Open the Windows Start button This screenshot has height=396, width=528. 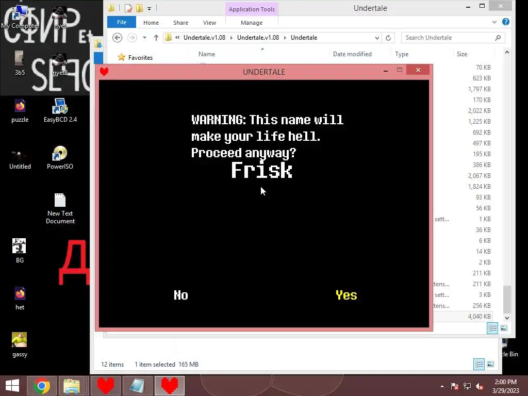12,386
